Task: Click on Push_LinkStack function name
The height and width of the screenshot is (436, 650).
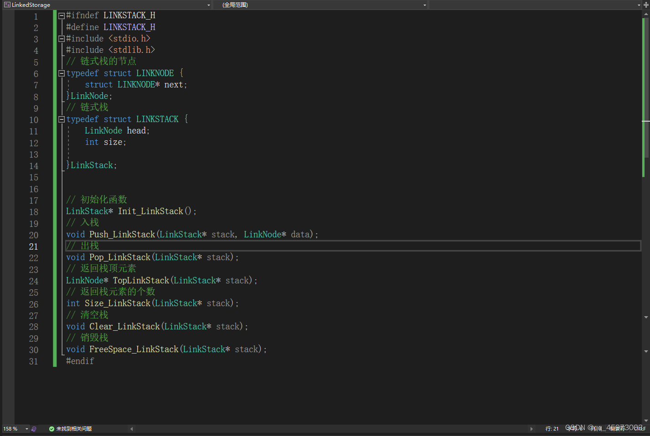Action: (122, 235)
